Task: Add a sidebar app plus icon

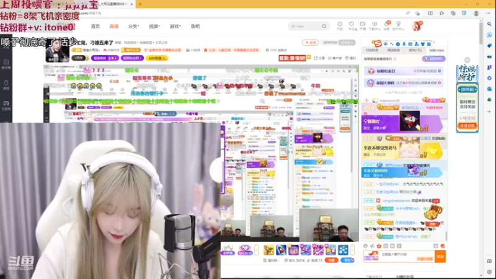Action: click(x=489, y=112)
